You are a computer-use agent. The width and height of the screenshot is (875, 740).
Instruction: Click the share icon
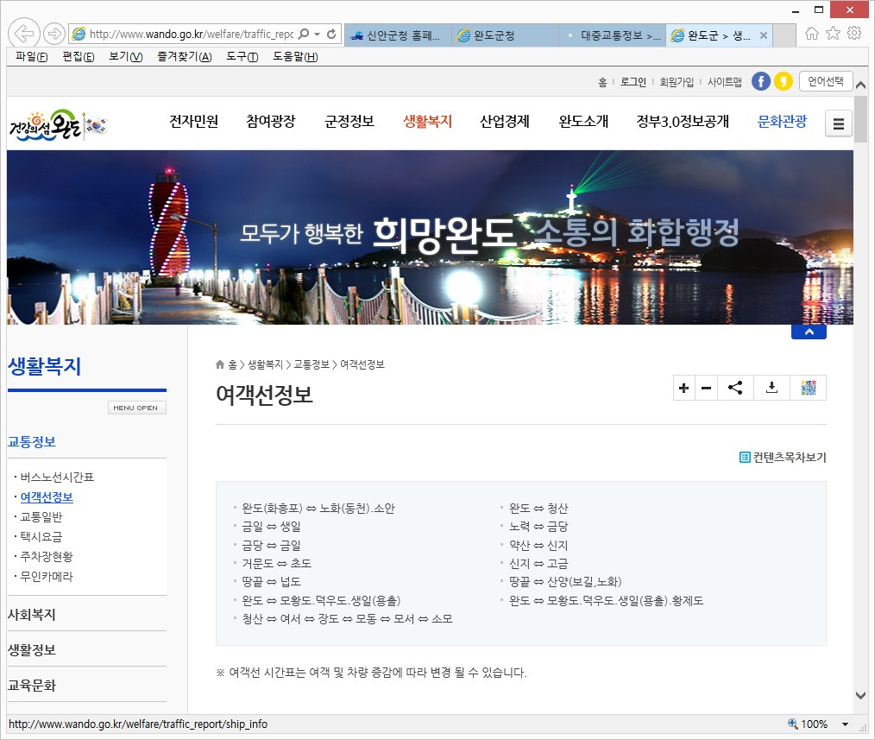pyautogui.click(x=735, y=389)
